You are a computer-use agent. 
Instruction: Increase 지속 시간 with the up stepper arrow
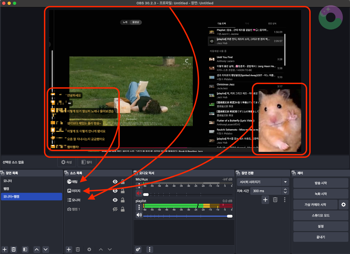[x=285, y=189]
